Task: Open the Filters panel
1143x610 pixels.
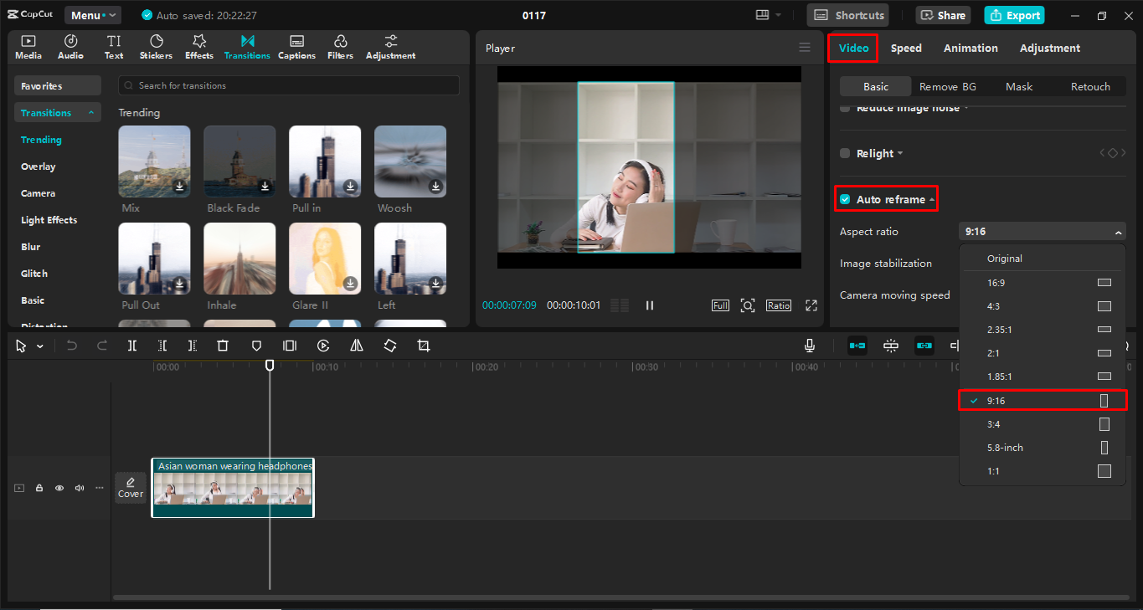Action: pos(340,48)
